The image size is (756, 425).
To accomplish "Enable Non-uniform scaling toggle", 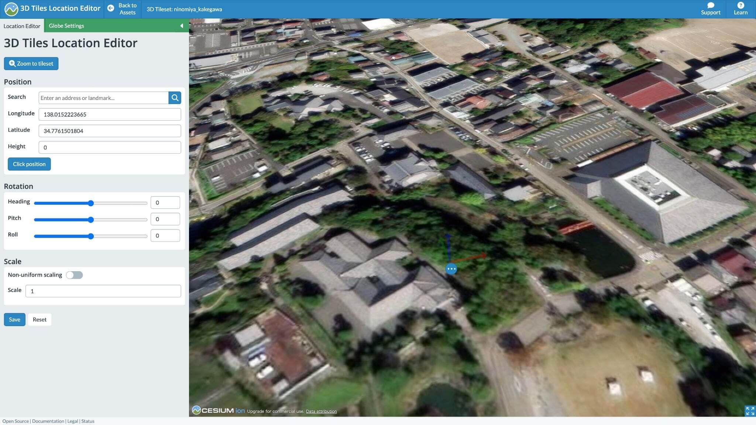I will click(x=74, y=275).
